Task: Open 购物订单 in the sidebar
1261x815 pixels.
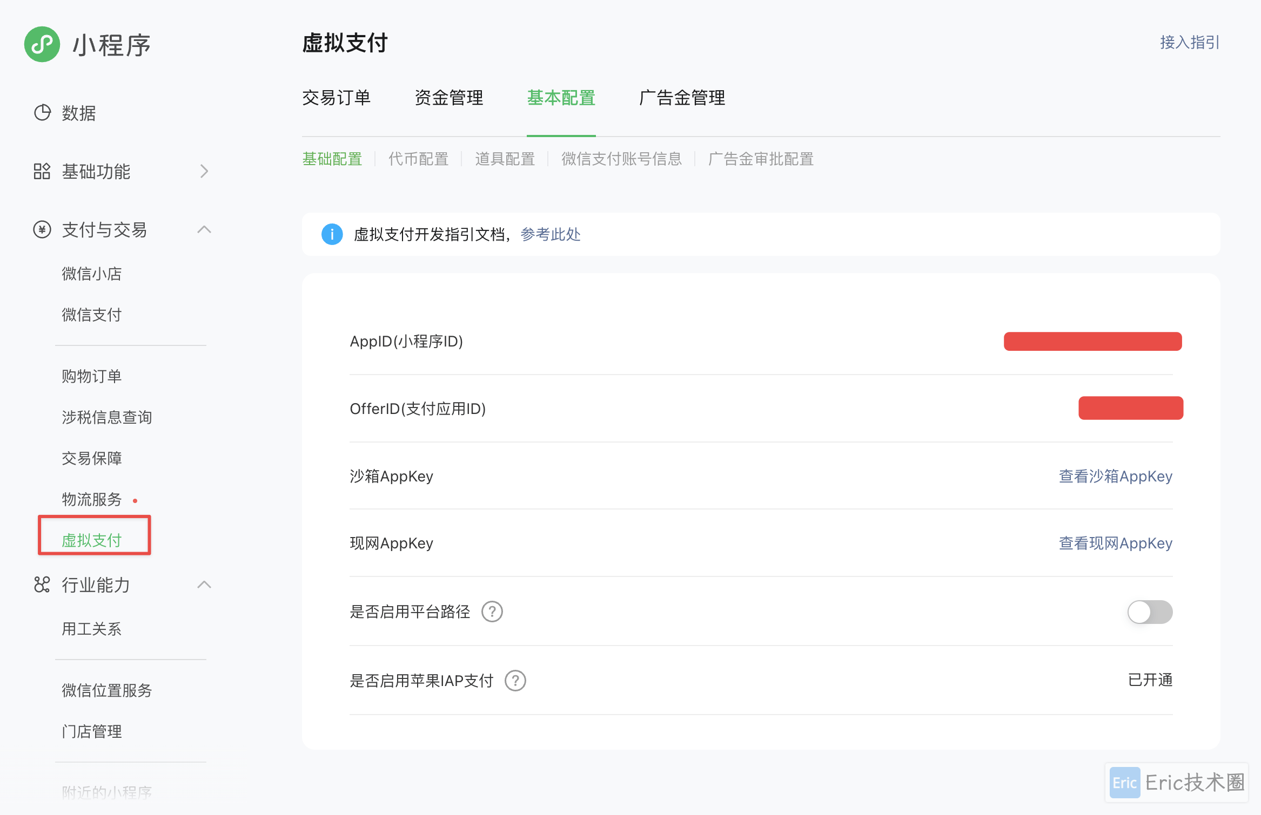Action: [92, 376]
